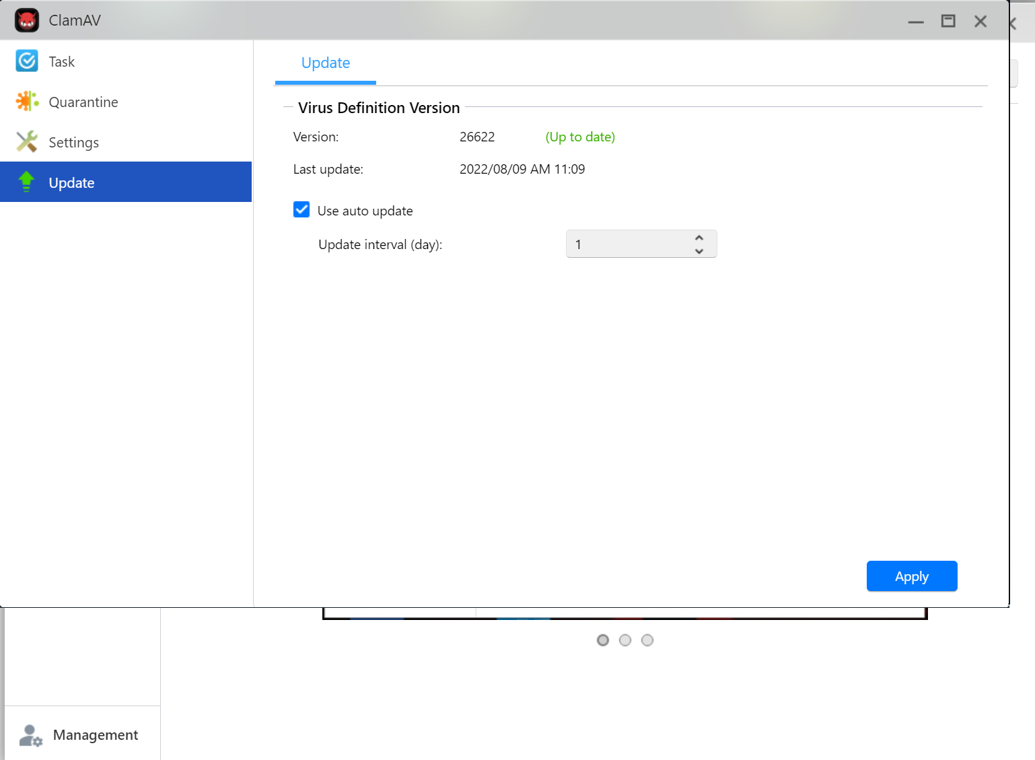
Task: Open the Quarantine section
Action: [126, 102]
